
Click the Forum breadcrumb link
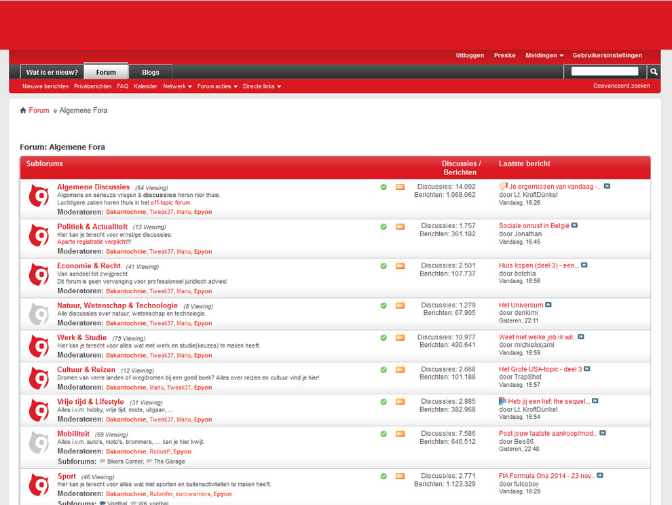tap(39, 110)
